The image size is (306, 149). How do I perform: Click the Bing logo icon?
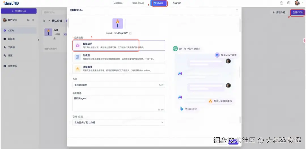182,109
